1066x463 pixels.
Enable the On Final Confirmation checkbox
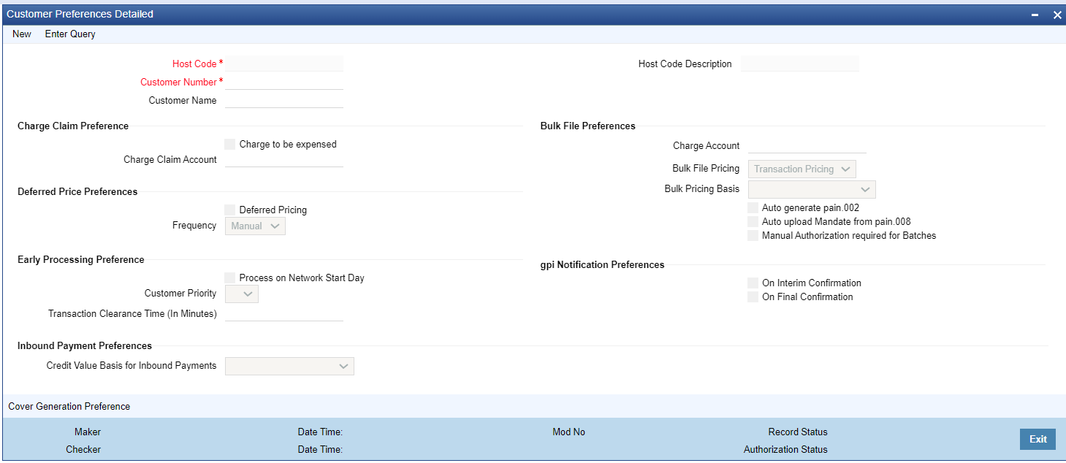[x=753, y=297]
